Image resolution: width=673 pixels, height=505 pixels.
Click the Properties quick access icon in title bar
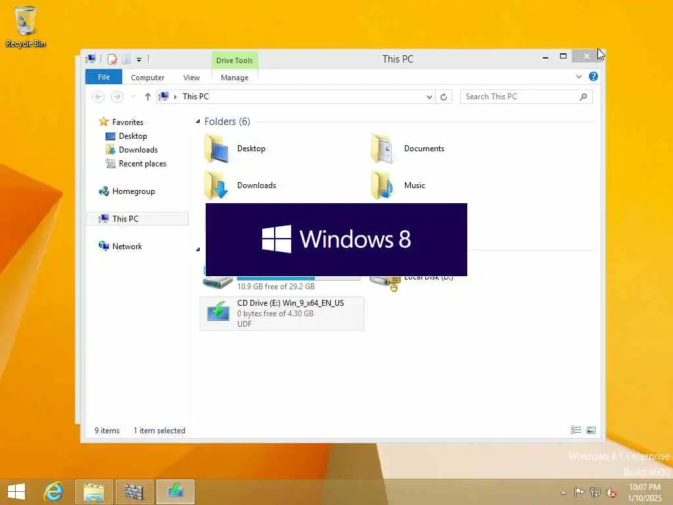coord(112,59)
